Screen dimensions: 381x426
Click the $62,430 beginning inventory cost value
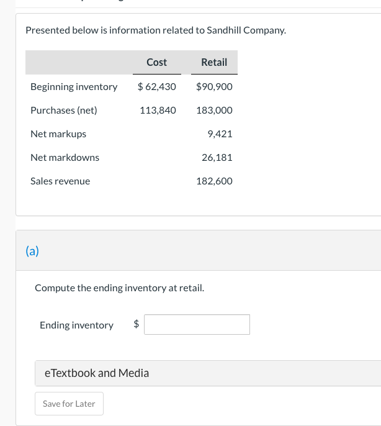tap(157, 86)
